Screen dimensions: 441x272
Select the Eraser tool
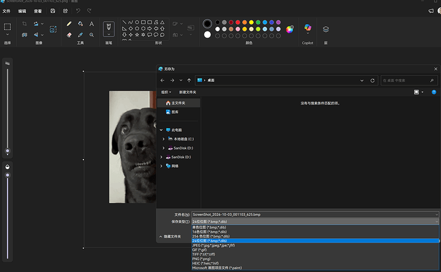pyautogui.click(x=69, y=35)
